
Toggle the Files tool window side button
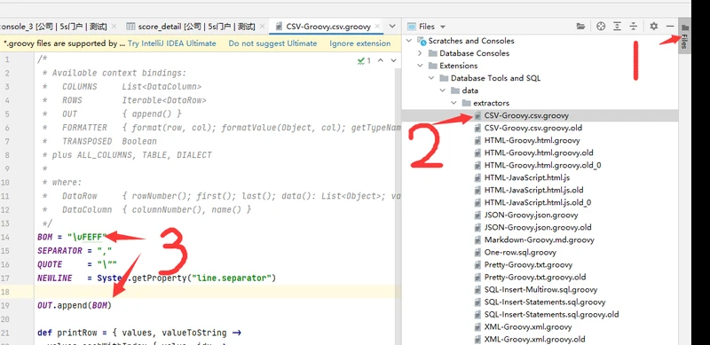[x=684, y=36]
